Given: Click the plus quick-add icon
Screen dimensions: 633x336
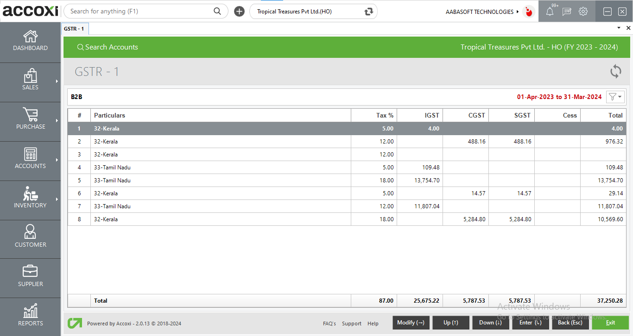Looking at the screenshot, I should 239,12.
